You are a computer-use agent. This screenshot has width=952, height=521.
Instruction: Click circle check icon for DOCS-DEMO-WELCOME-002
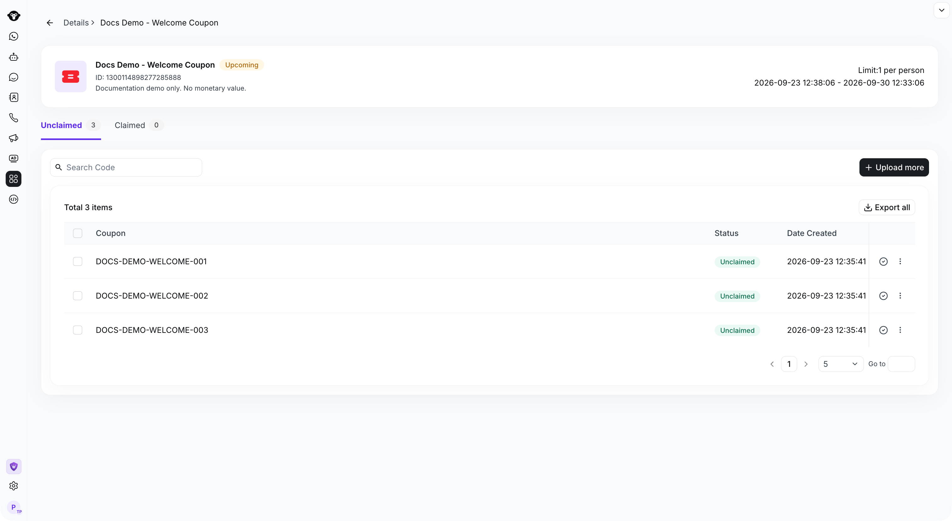[x=883, y=296]
